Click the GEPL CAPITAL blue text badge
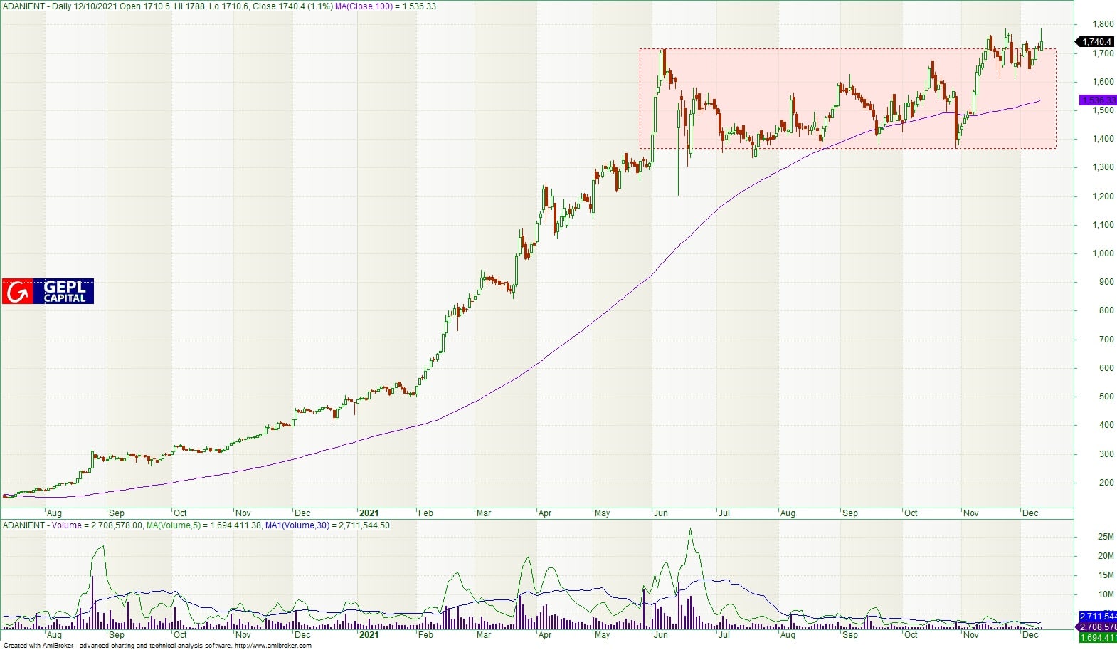1117x650 pixels. point(64,291)
